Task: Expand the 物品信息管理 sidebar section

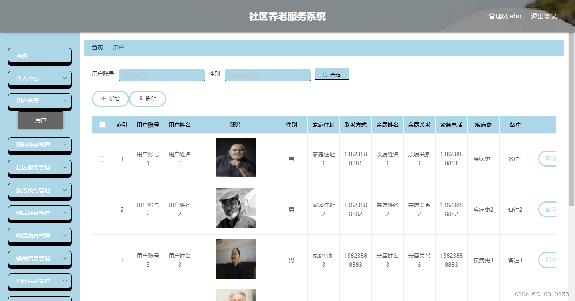Action: (x=40, y=236)
